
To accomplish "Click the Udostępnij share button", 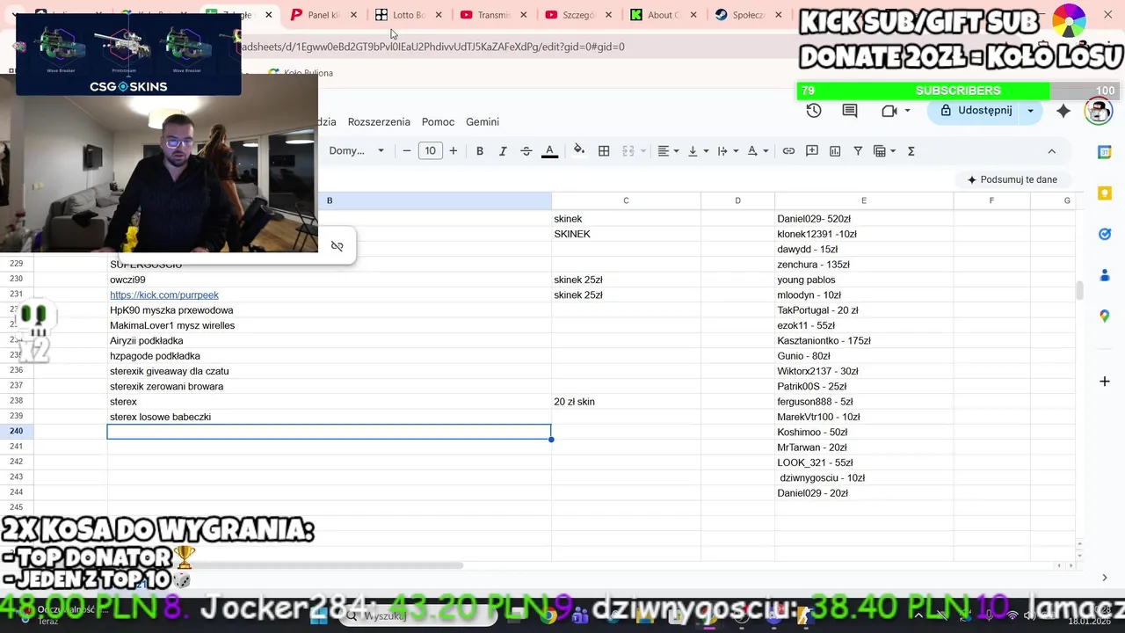I will coord(976,111).
